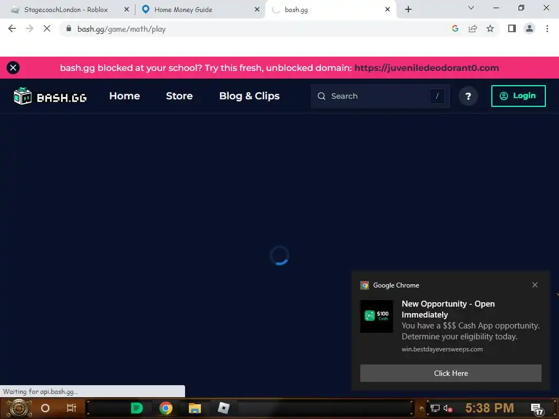The width and height of the screenshot is (559, 419).
Task: Close the Home Money Guide tab
Action: pyautogui.click(x=257, y=10)
